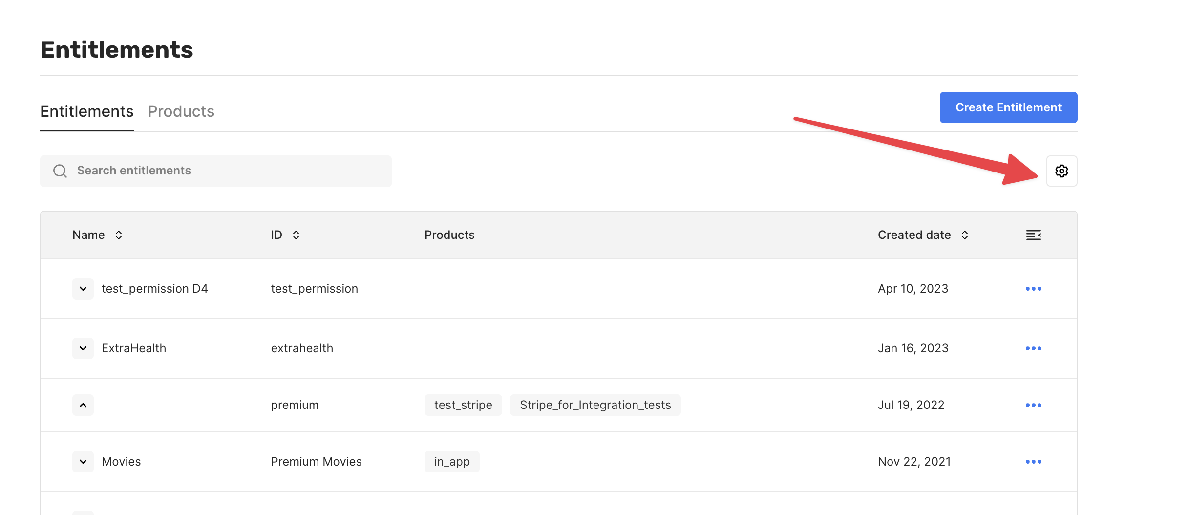
Task: Expand the Movies row
Action: point(83,462)
